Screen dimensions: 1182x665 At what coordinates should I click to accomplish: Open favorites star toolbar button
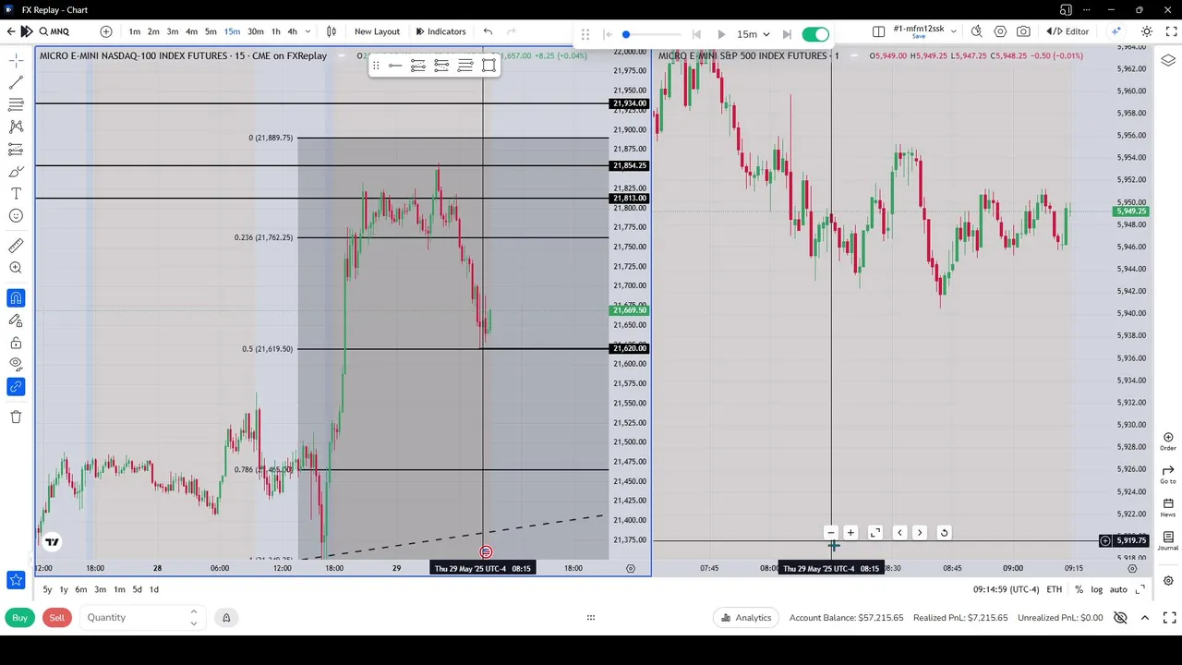pyautogui.click(x=16, y=580)
